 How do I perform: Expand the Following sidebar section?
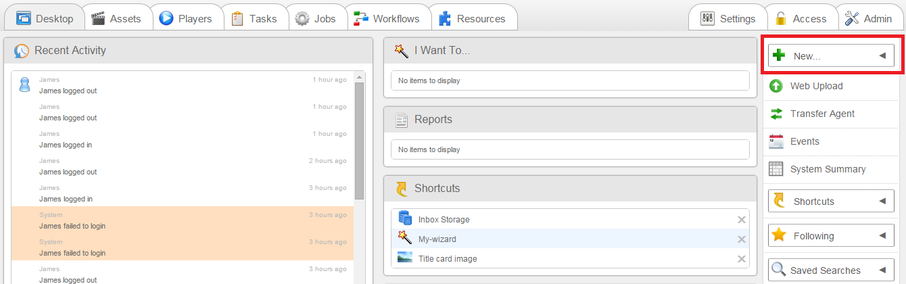point(882,236)
